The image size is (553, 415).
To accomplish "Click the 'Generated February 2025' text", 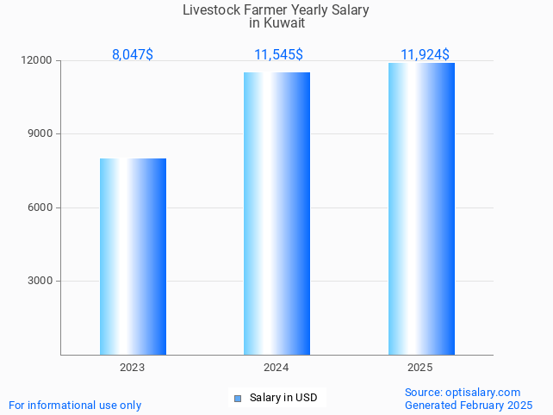I will click(x=468, y=405).
